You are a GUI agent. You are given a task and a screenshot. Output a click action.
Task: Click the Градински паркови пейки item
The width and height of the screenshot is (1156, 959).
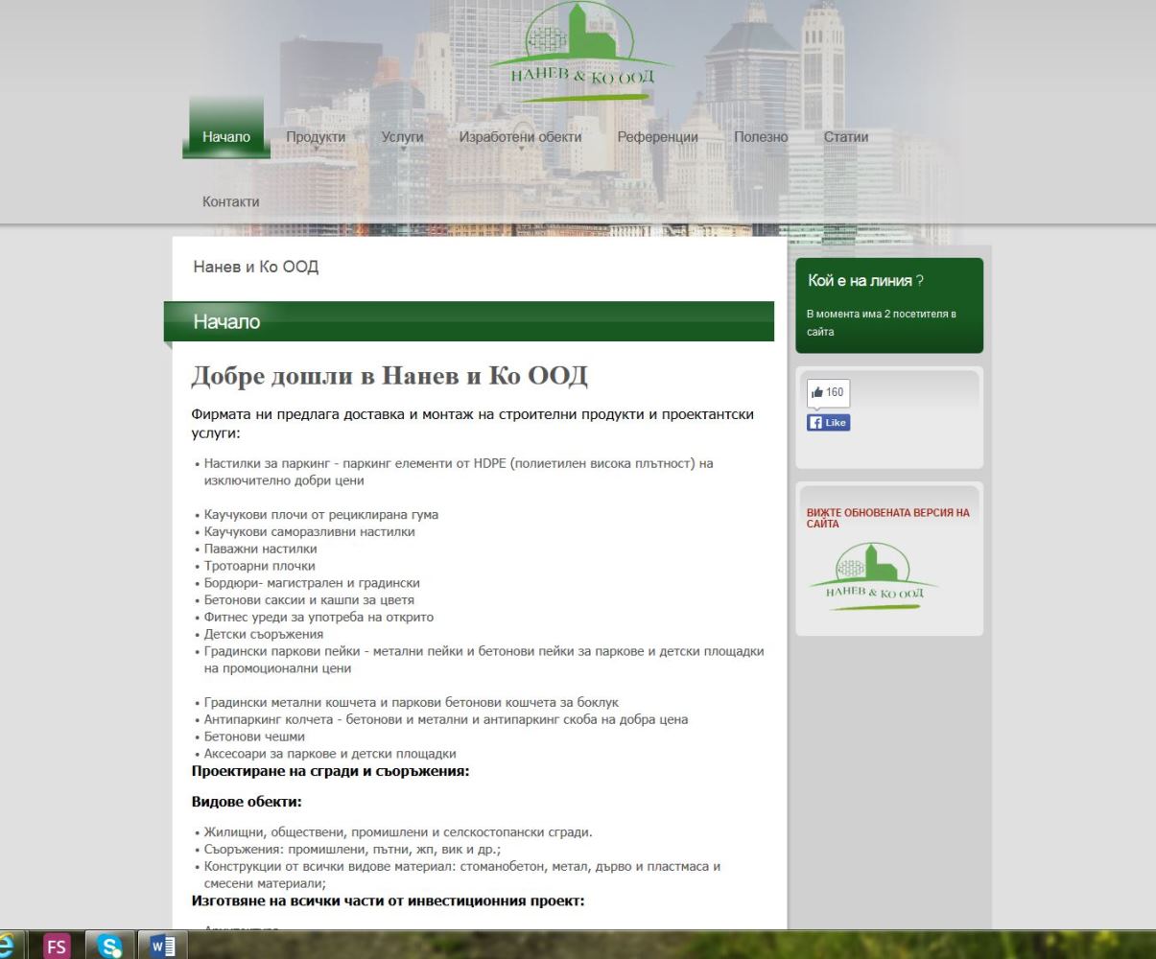pyautogui.click(x=484, y=660)
